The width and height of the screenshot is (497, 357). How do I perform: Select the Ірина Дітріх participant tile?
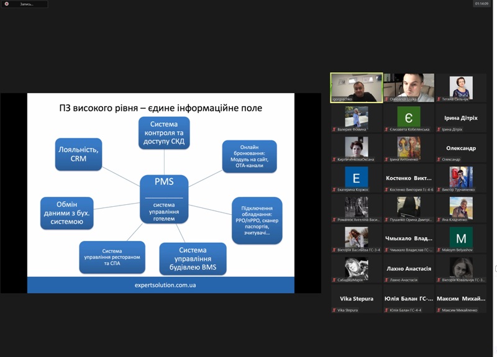[x=461, y=118]
